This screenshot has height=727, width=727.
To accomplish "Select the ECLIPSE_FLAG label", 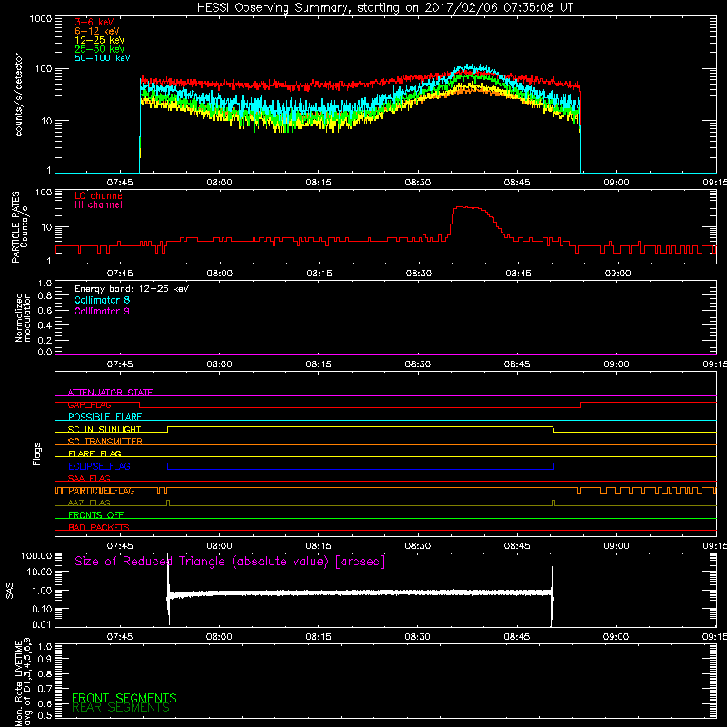I will point(99,466).
